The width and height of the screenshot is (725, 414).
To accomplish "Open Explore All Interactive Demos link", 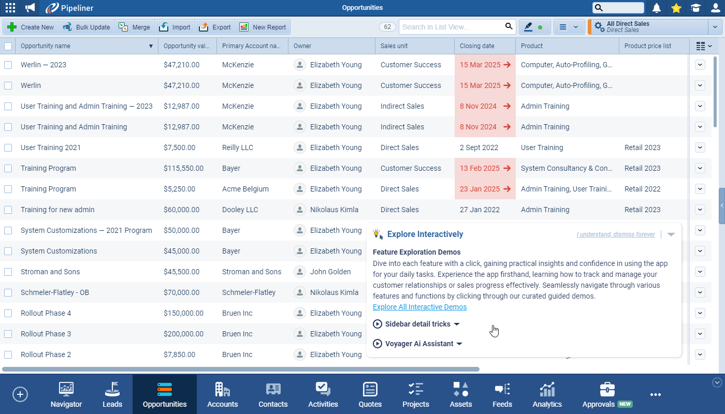I will tap(419, 307).
